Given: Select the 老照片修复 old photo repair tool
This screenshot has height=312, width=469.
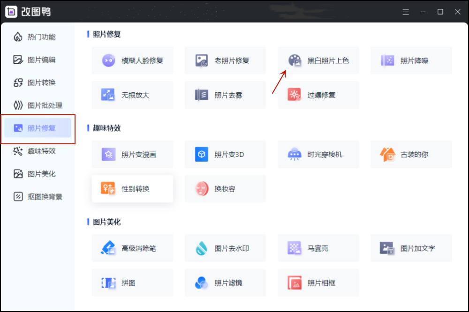Looking at the screenshot, I should click(x=225, y=60).
